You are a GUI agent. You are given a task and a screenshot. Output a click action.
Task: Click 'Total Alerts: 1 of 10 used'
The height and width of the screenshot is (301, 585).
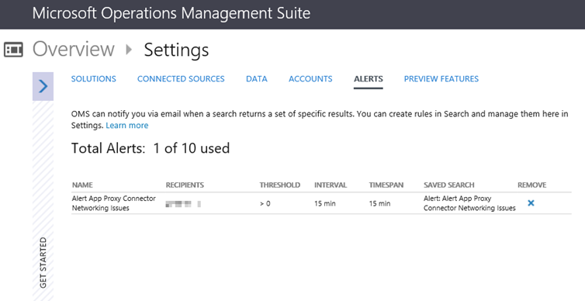coord(151,148)
